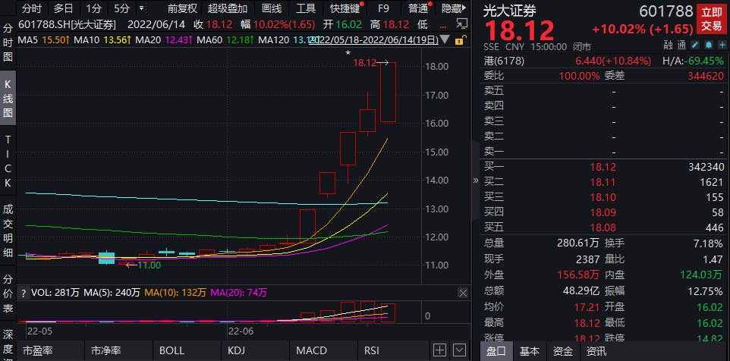Click the red ellipsis after 低 in quote line

pos(442,25)
